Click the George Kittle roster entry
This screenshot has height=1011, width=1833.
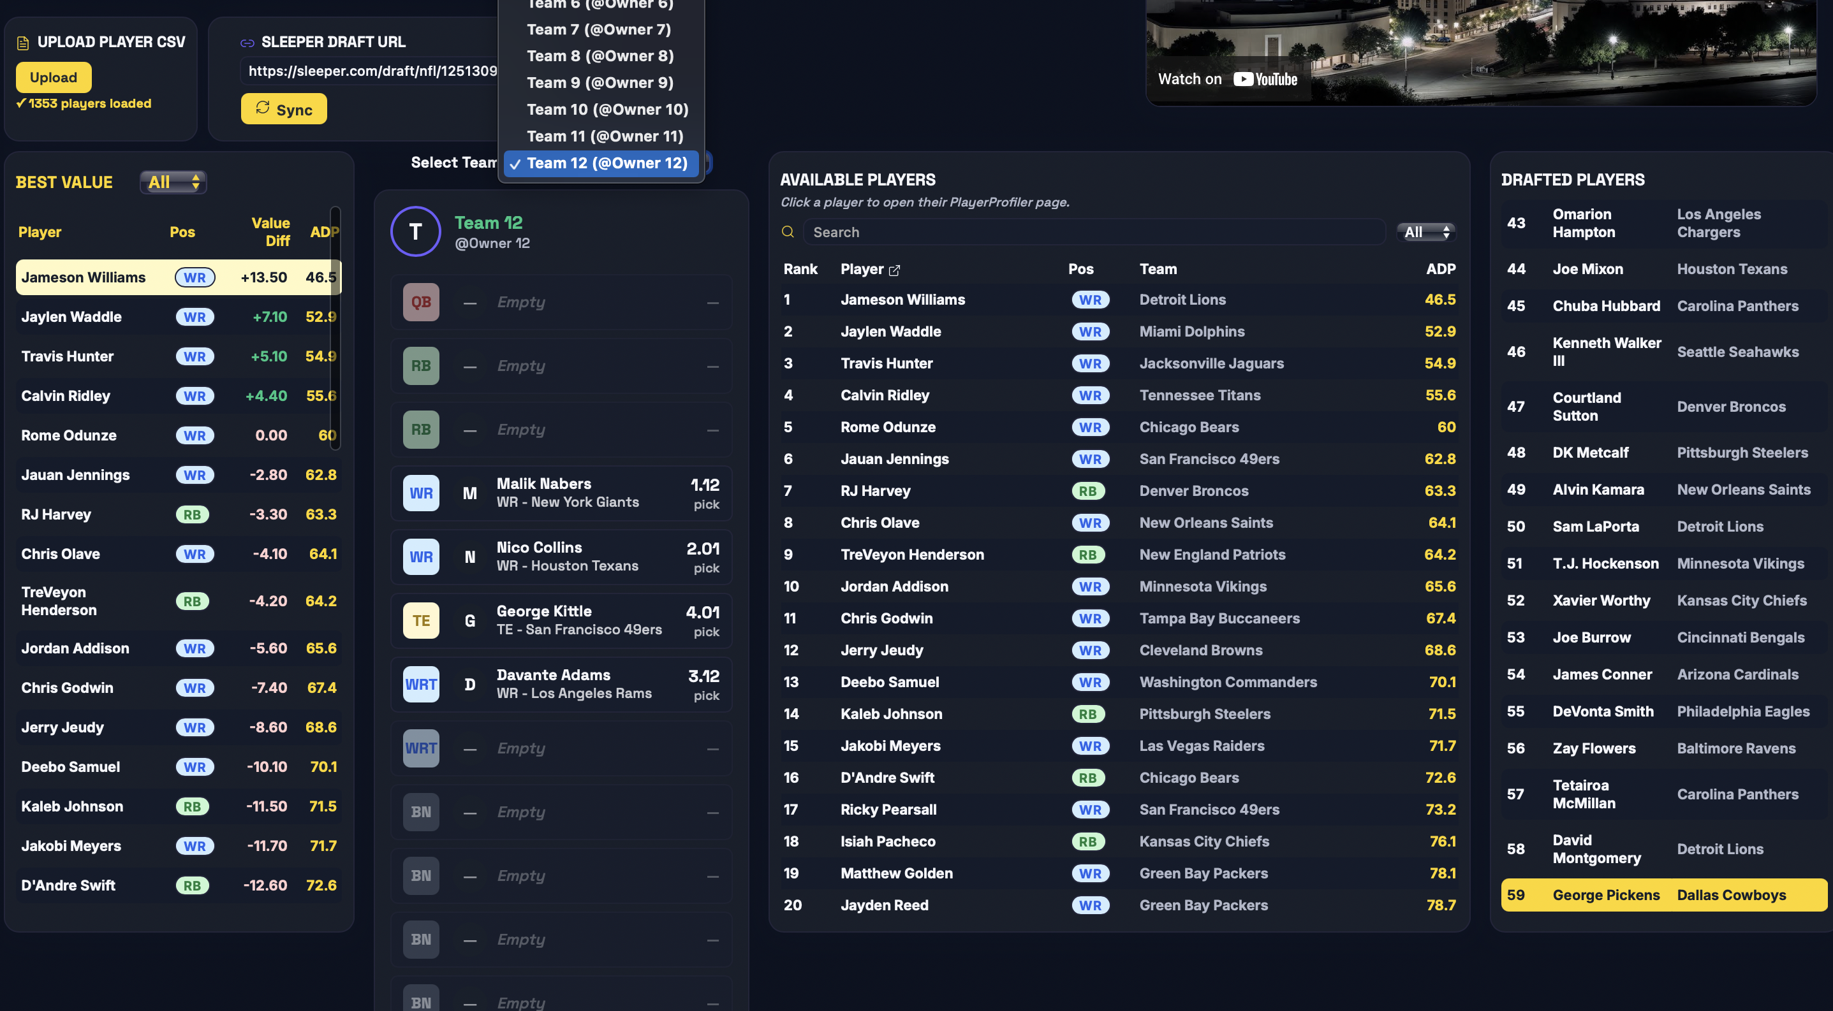pos(561,621)
